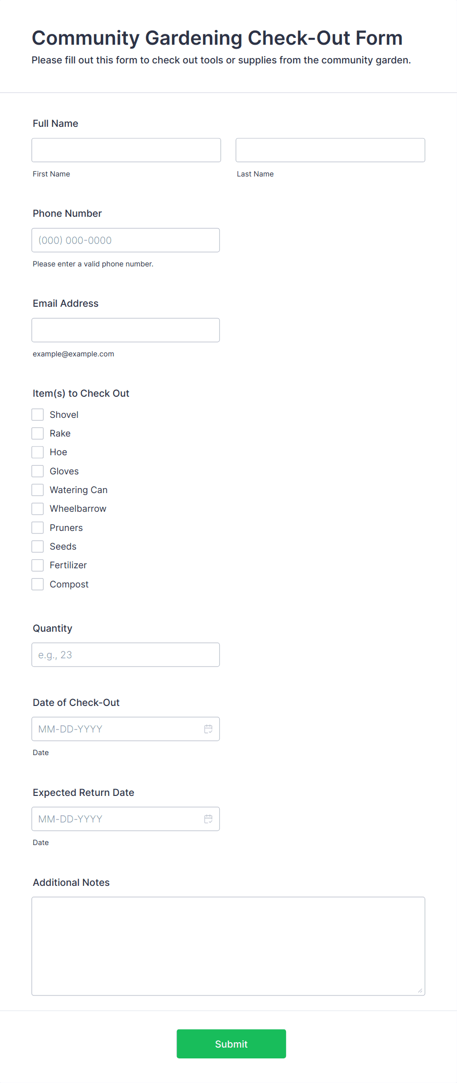The width and height of the screenshot is (457, 1083).
Task: Open calendar icon for Date of Check-Out
Action: click(x=208, y=729)
